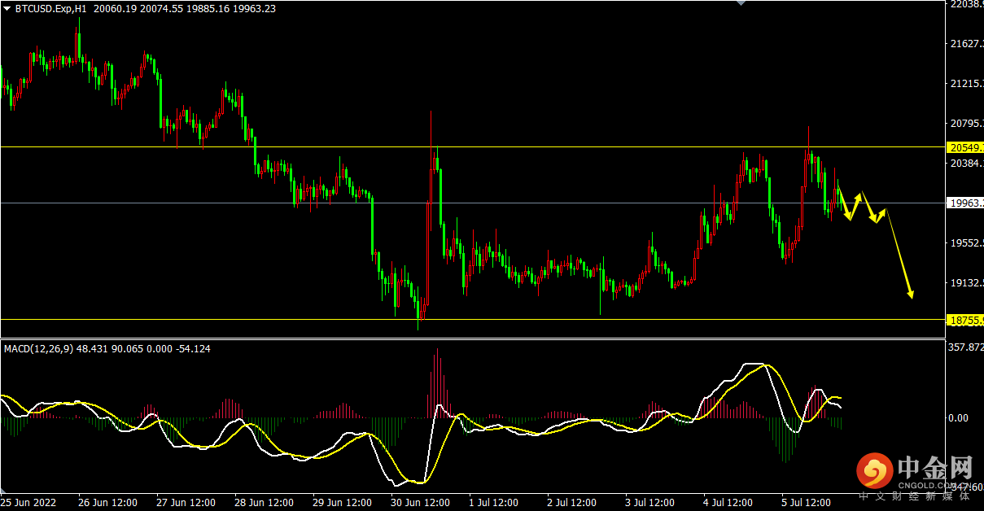Click the 0.00 MACD scale label
Image resolution: width=984 pixels, height=511 pixels.
coord(960,417)
